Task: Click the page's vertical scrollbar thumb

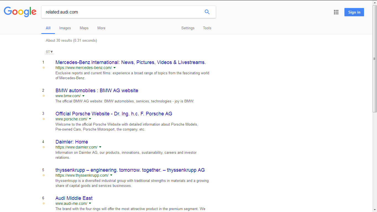Action: (375, 59)
